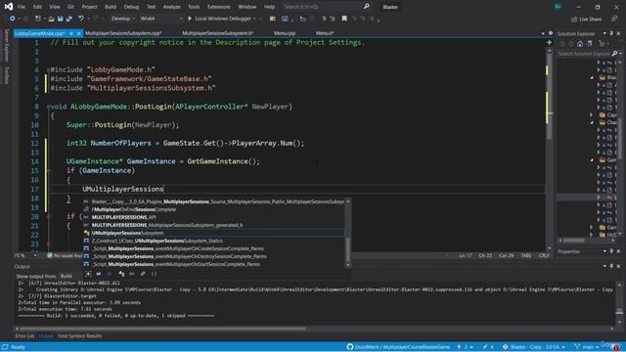The height and width of the screenshot is (352, 626).
Task: Pin the LobbyGameMode.cpp tab
Action: point(71,33)
